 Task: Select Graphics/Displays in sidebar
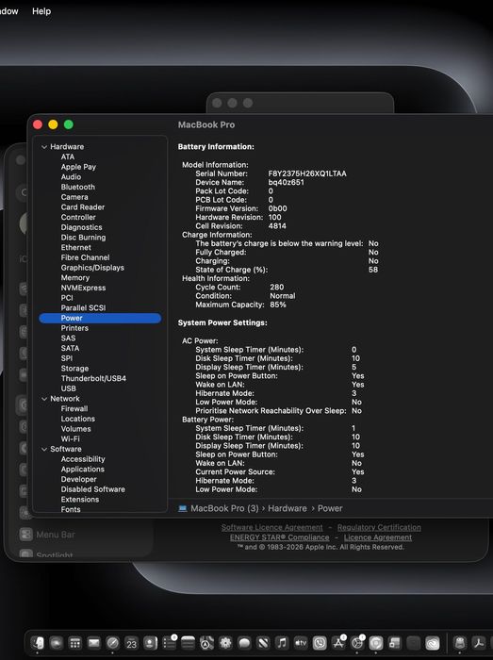(92, 268)
